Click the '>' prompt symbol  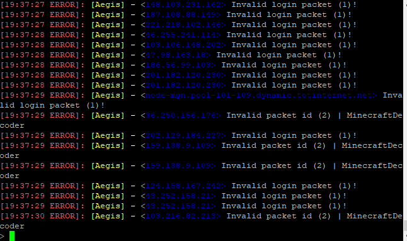pos(2,237)
